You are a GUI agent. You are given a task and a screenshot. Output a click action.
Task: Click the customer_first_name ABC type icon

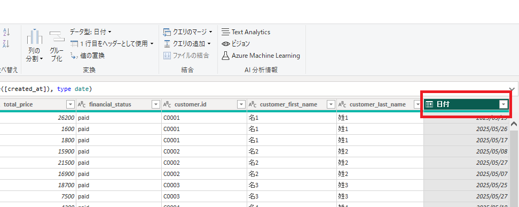[x=252, y=104]
